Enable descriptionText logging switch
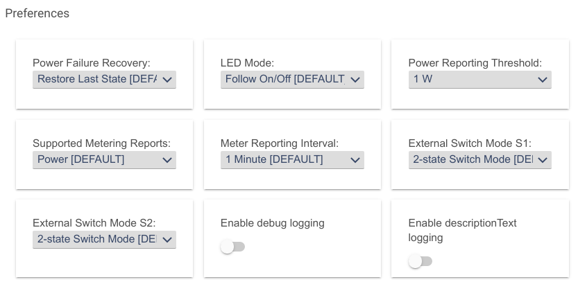The image size is (578, 282). [x=420, y=261]
